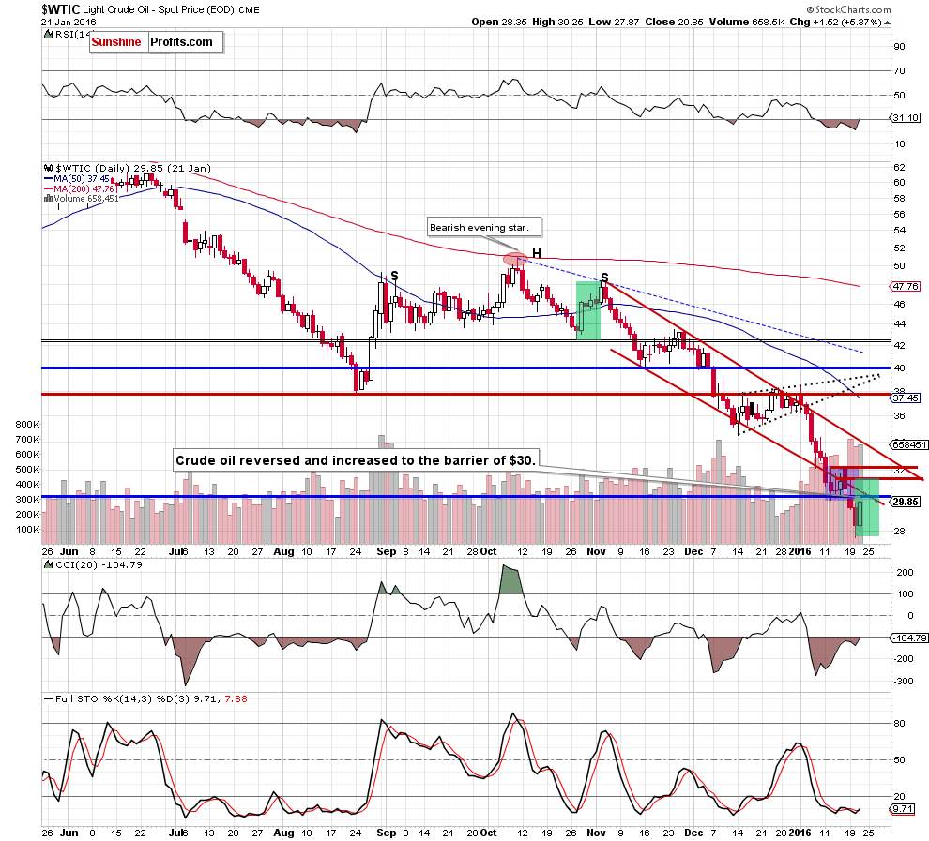
Task: Click the 'Low 27.87' value in the header
Action: click(x=614, y=22)
